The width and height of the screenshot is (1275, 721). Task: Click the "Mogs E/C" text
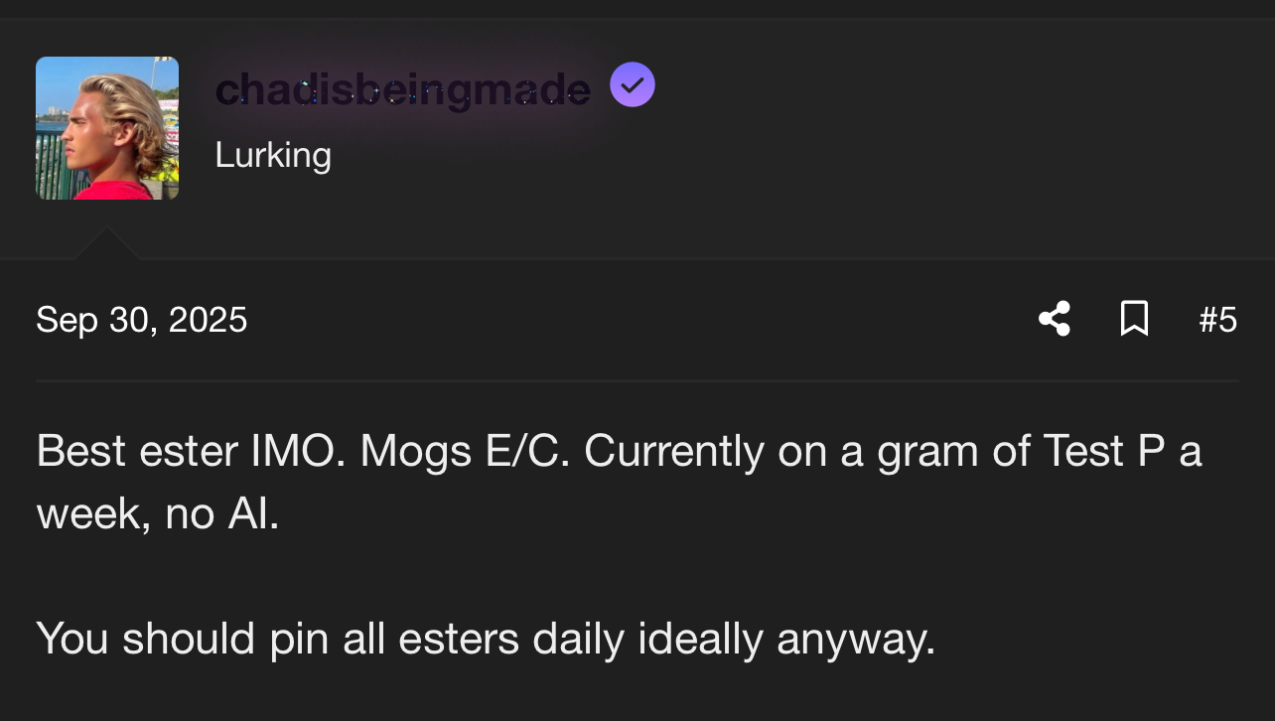click(x=465, y=451)
